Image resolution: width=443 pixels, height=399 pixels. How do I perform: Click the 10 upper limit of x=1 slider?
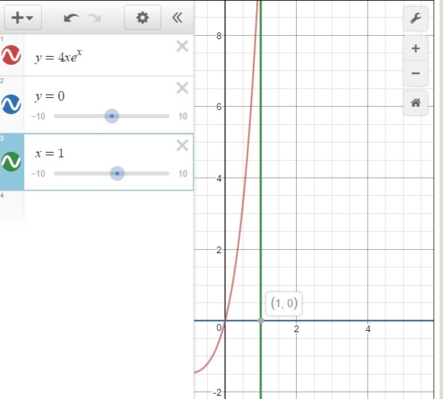tap(183, 174)
